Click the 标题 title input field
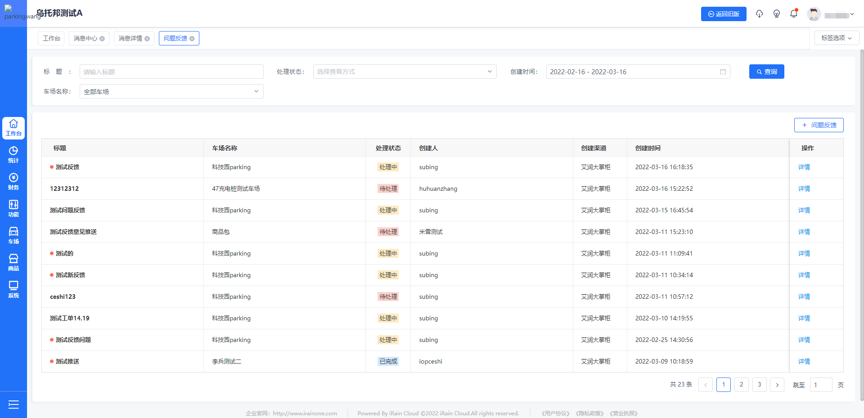 [171, 72]
